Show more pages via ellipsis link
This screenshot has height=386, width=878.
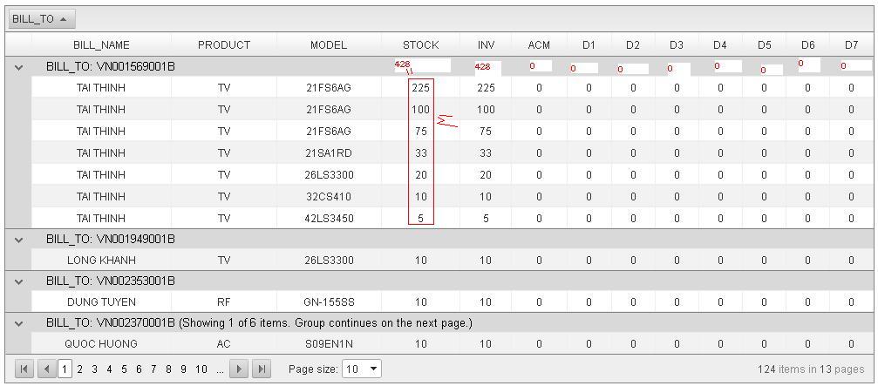(220, 369)
